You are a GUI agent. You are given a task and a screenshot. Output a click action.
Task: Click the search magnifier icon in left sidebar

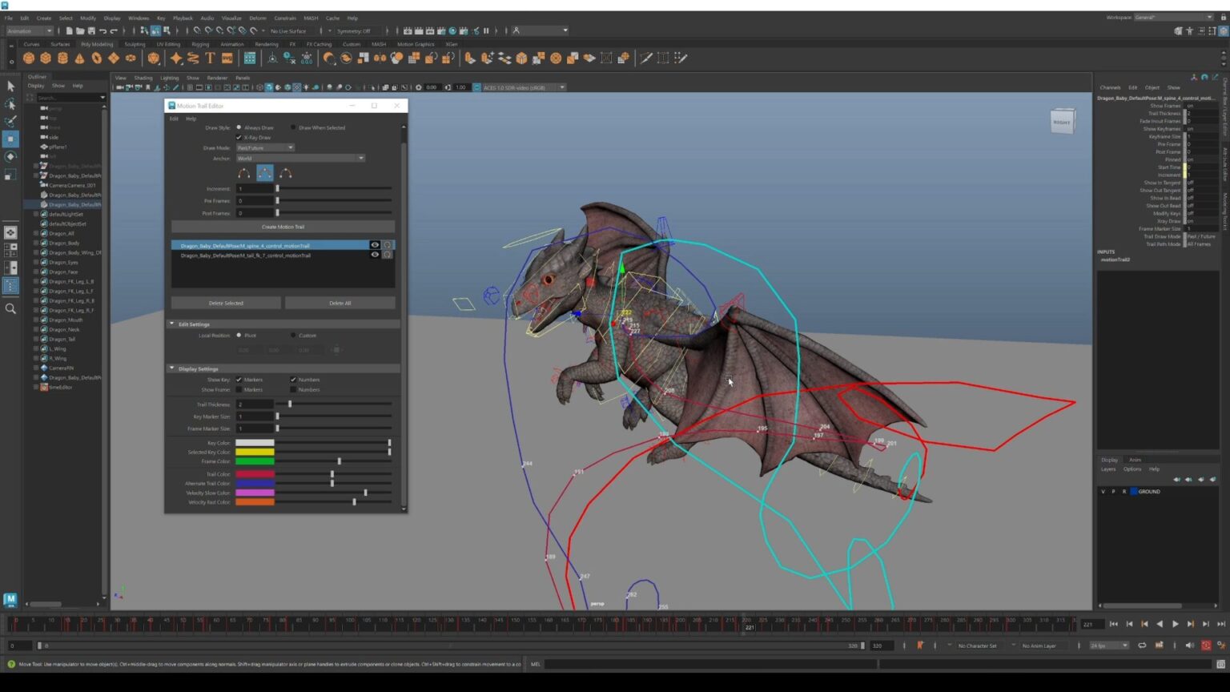click(x=10, y=308)
